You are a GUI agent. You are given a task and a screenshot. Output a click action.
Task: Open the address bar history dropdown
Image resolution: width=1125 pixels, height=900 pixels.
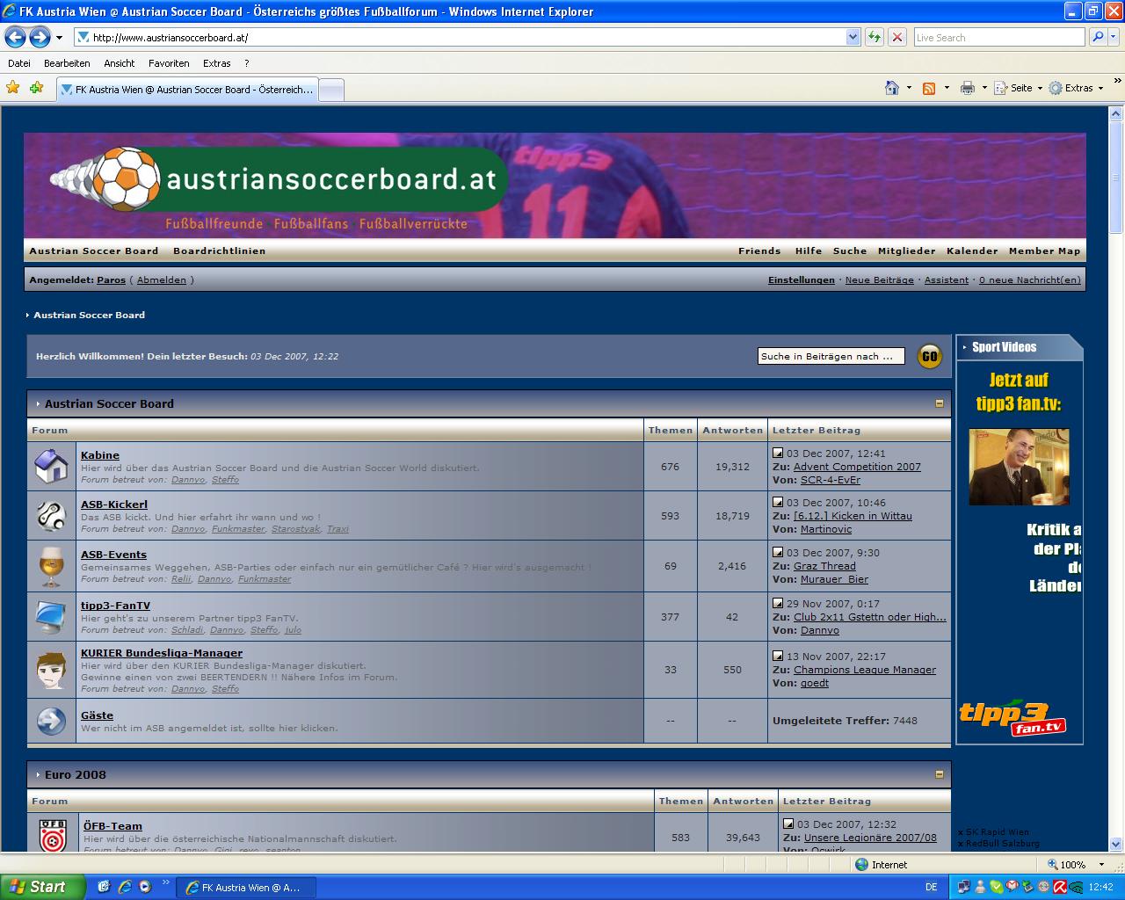click(853, 37)
